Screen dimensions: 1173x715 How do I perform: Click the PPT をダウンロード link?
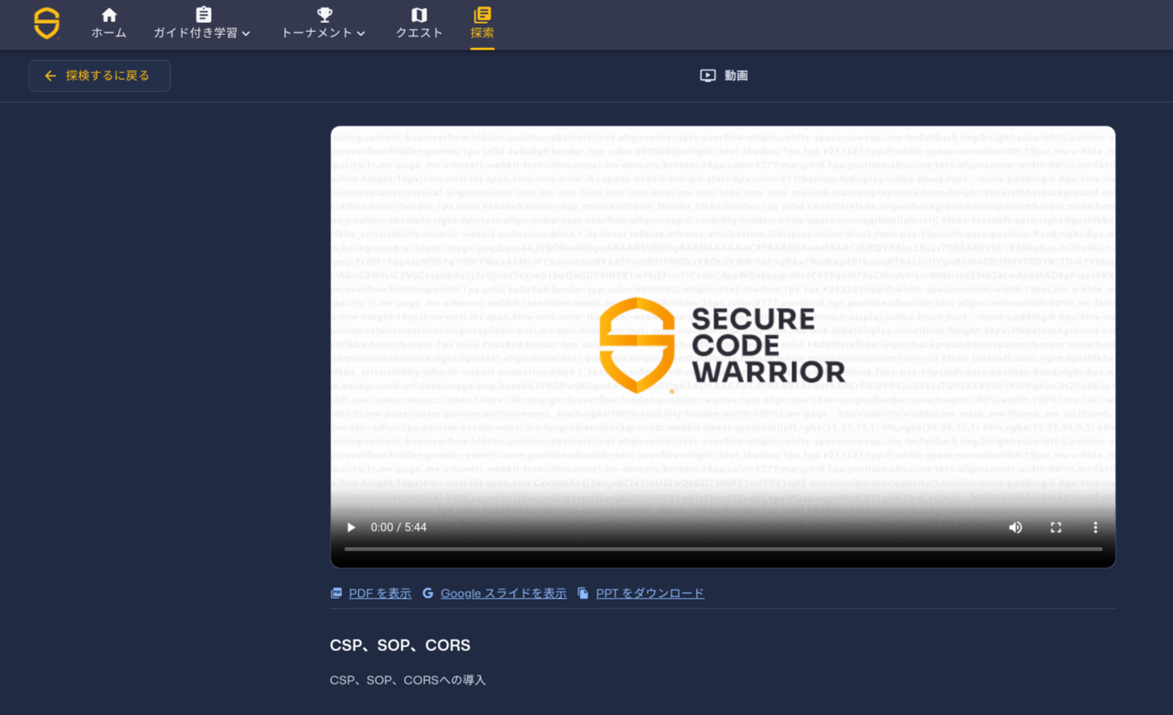click(x=650, y=593)
